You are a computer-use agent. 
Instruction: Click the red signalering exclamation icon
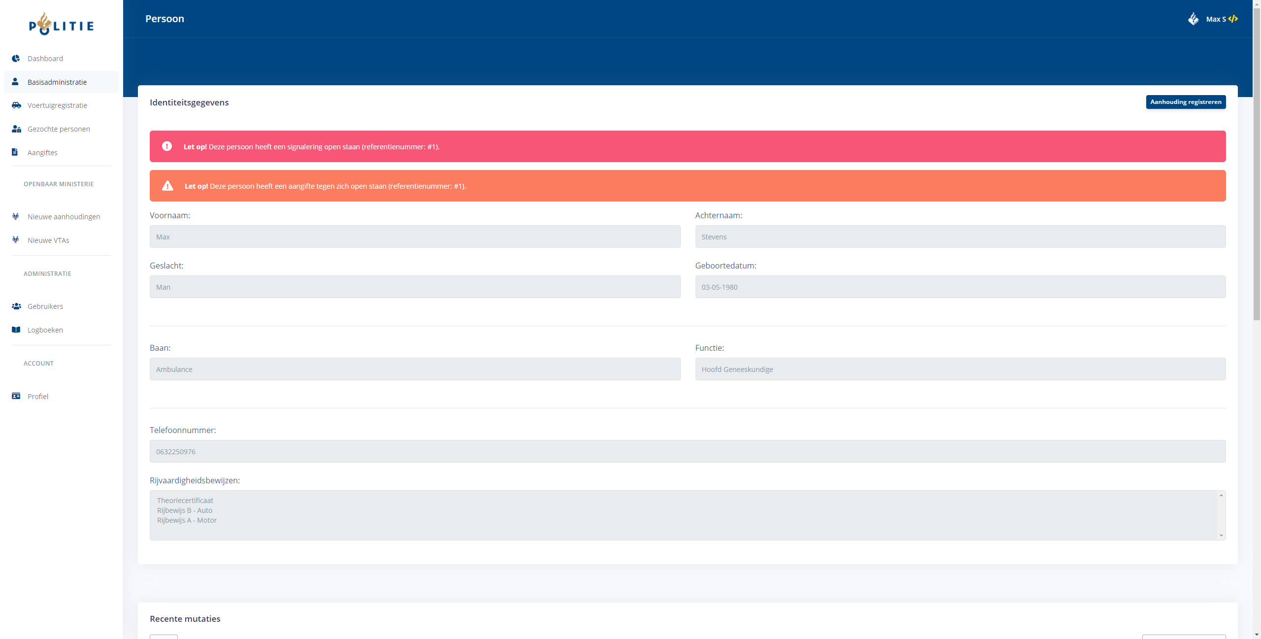167,146
